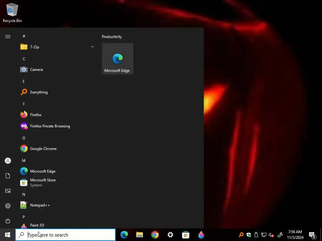Open the user account icon
This screenshot has height=241, width=322.
click(x=8, y=161)
